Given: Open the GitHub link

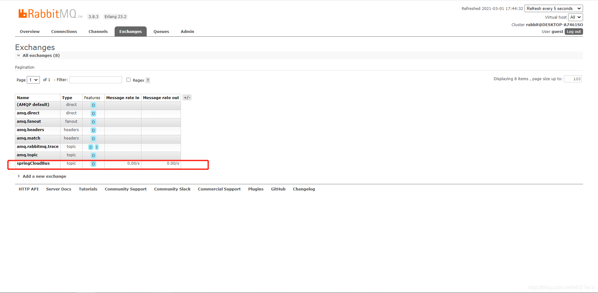Looking at the screenshot, I should [278, 189].
